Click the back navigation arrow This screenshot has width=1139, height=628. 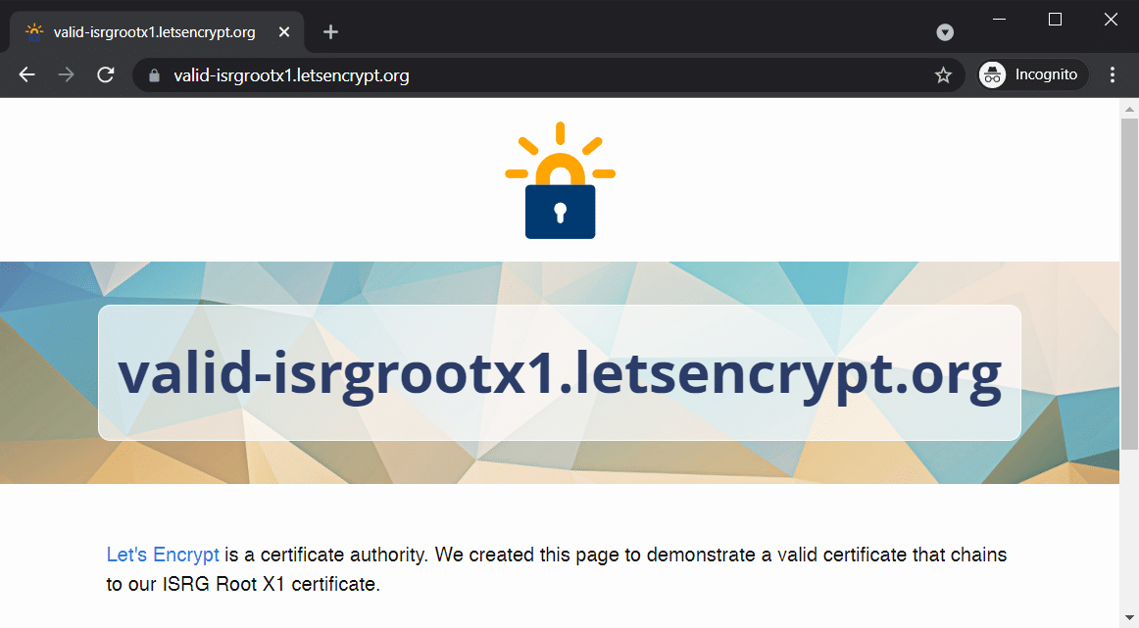tap(26, 74)
